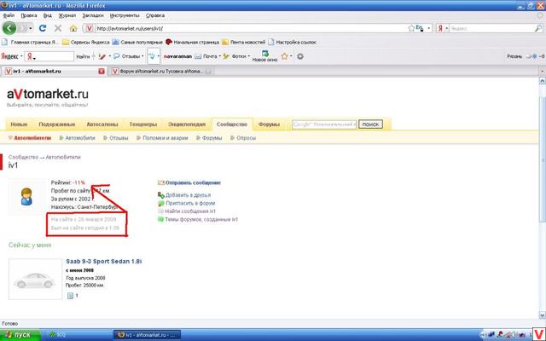Image resolution: width=546 pixels, height=341 pixels.
Task: Open the Справка menu
Action: pyautogui.click(x=155, y=15)
